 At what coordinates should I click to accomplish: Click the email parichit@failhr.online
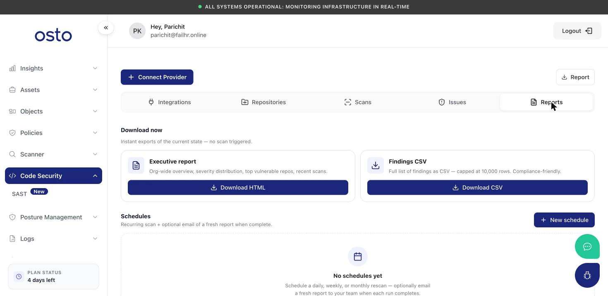tap(178, 35)
